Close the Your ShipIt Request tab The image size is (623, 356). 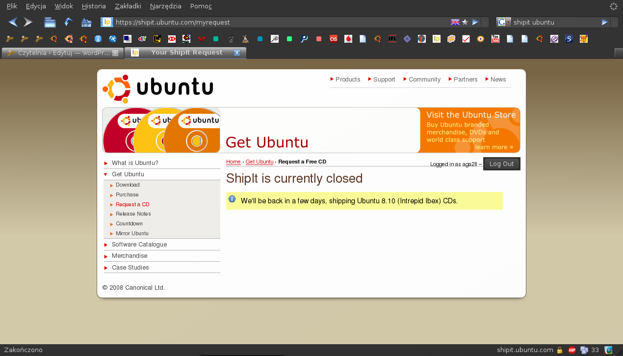(x=237, y=53)
